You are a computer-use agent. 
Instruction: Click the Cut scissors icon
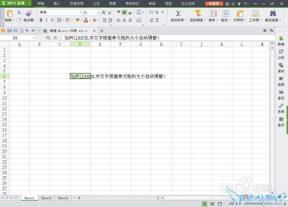[x=19, y=12]
